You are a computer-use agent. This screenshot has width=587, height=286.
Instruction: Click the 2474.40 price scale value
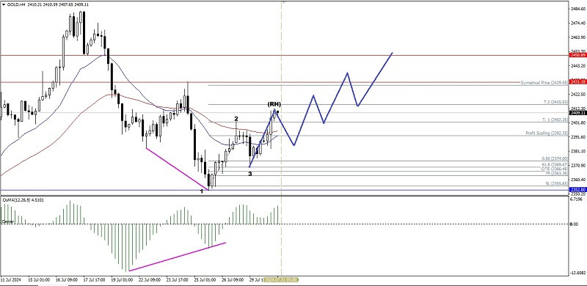578,23
